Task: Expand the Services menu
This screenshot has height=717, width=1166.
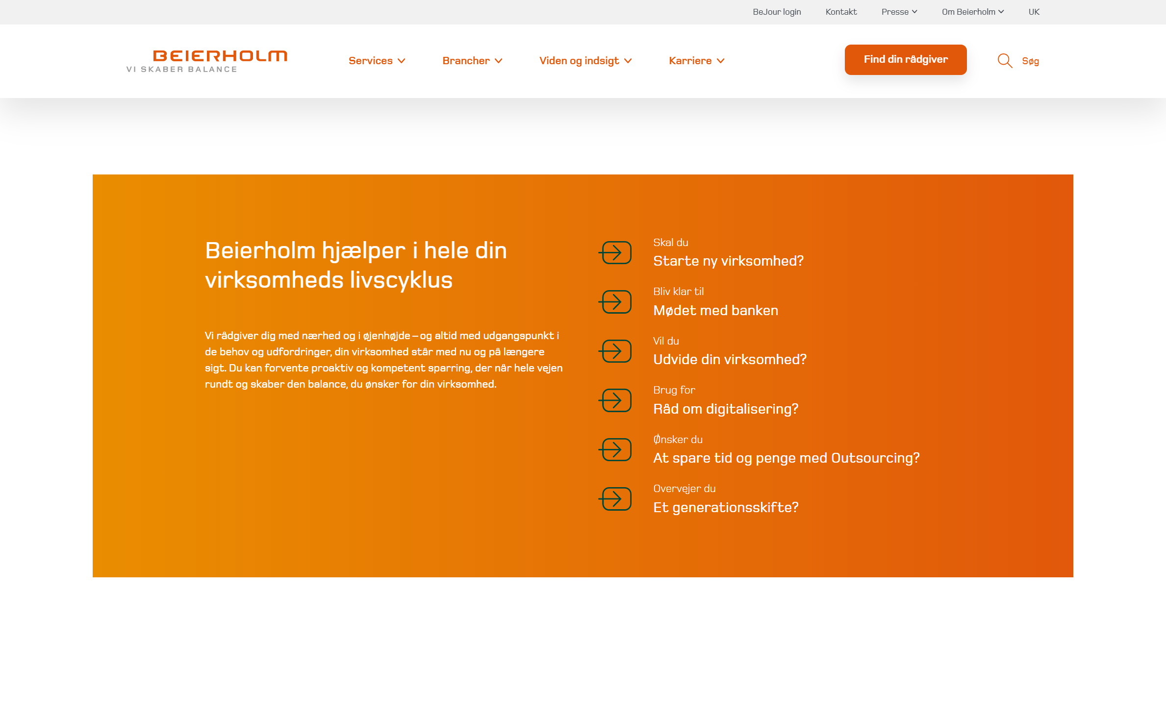Action: (x=377, y=61)
